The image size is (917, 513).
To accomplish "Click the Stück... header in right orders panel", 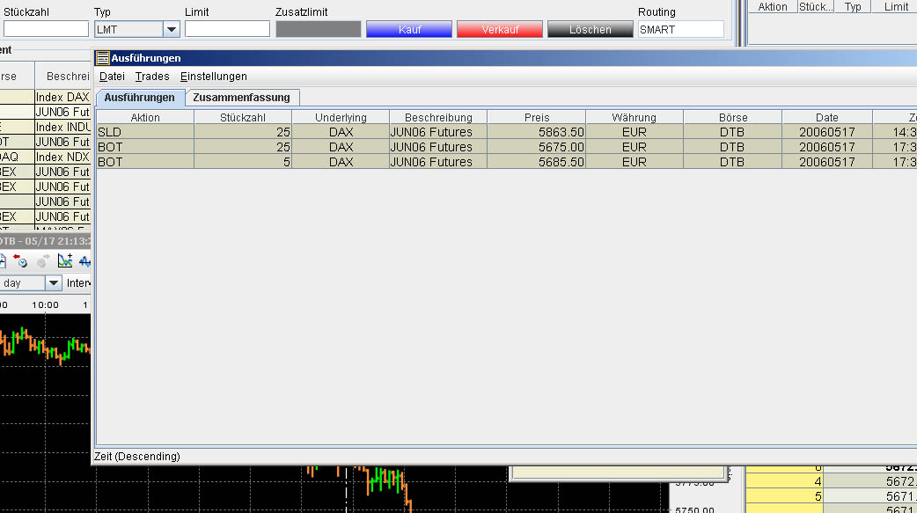I will [x=816, y=6].
